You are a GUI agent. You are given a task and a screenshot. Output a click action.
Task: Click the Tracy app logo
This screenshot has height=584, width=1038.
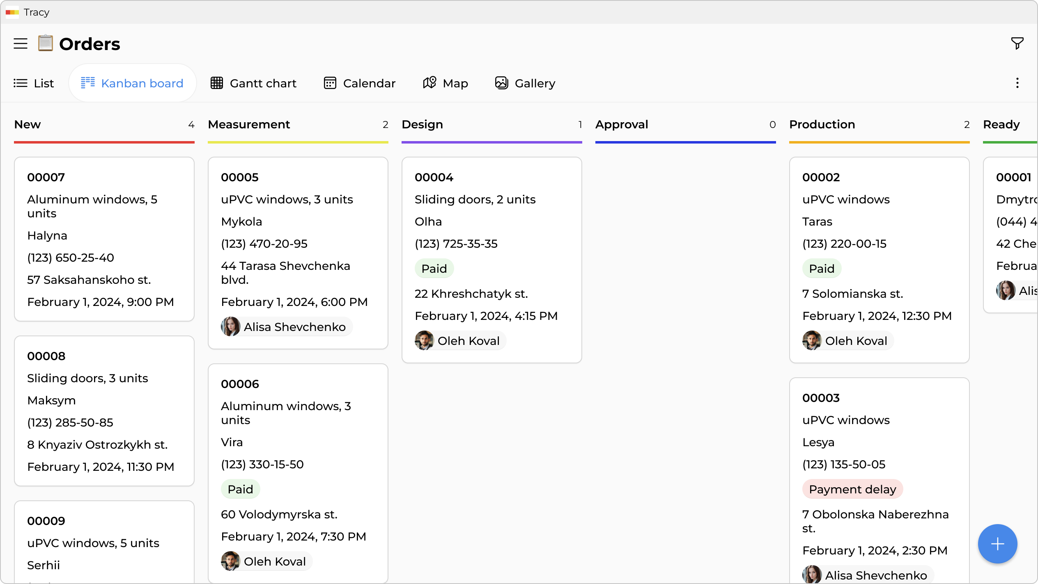pos(12,12)
